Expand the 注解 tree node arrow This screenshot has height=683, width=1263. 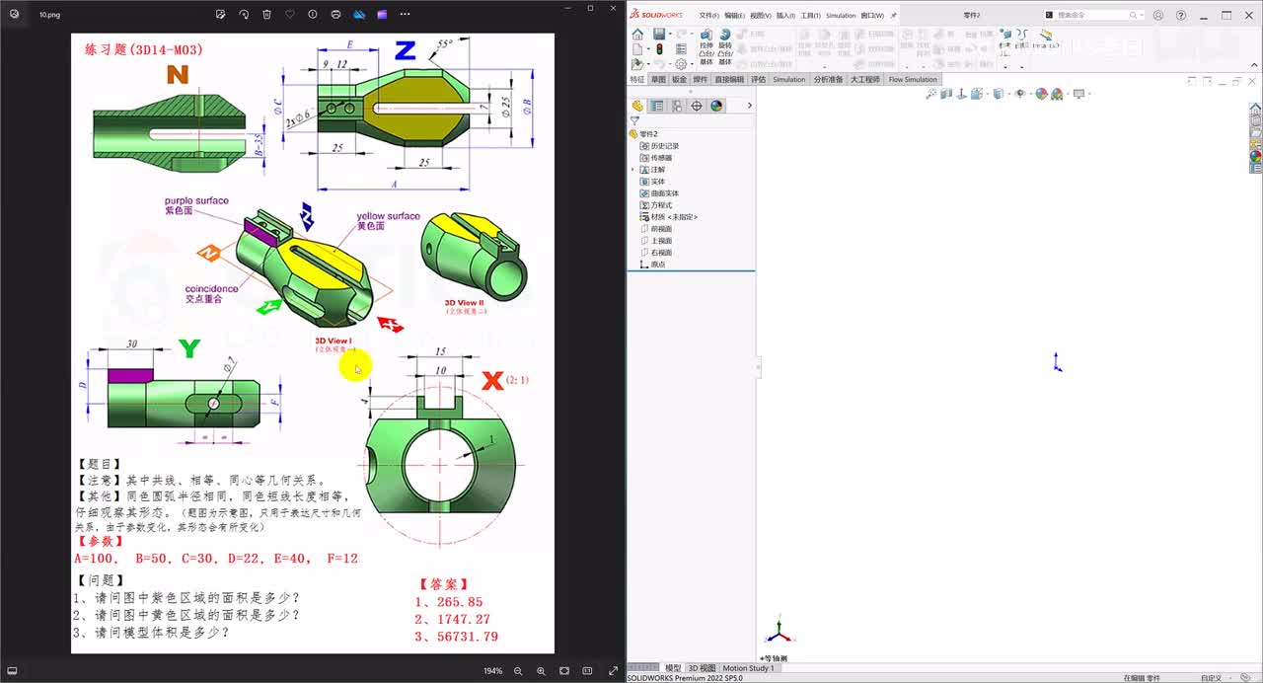[x=632, y=170]
